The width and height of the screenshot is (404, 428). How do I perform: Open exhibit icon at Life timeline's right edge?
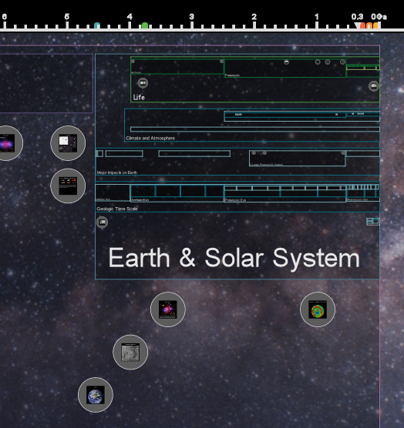374,86
